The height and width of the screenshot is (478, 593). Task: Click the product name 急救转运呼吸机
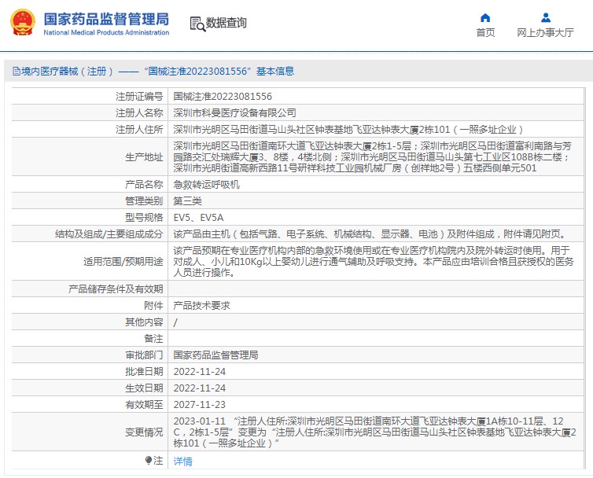(x=206, y=185)
